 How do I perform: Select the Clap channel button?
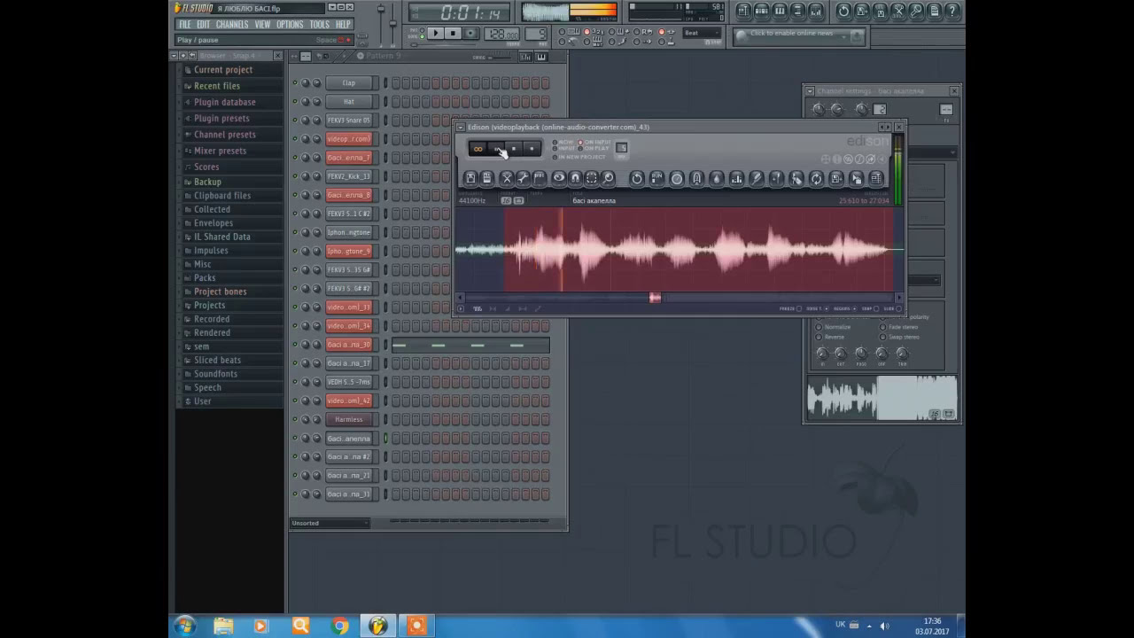[348, 83]
